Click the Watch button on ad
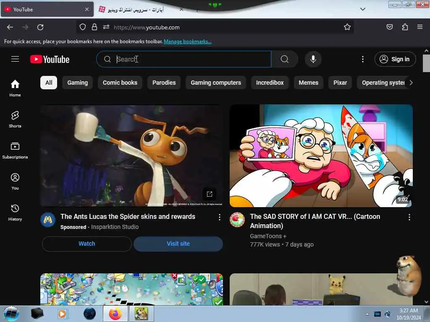 [87, 244]
